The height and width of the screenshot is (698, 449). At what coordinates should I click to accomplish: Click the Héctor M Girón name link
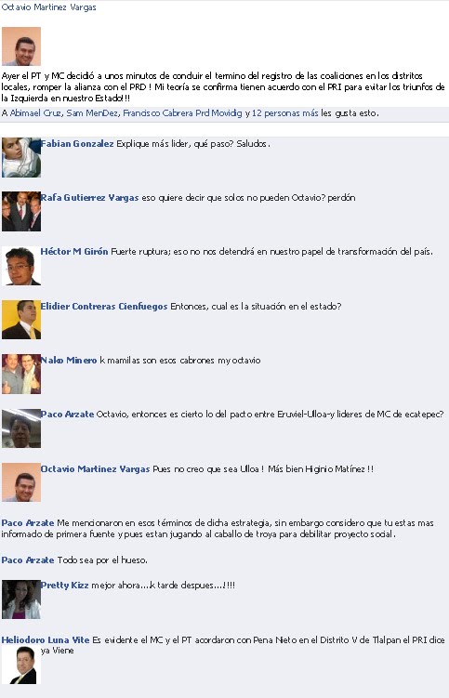[x=74, y=252]
